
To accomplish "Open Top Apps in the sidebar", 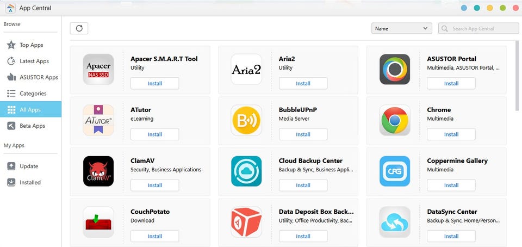I will [31, 45].
